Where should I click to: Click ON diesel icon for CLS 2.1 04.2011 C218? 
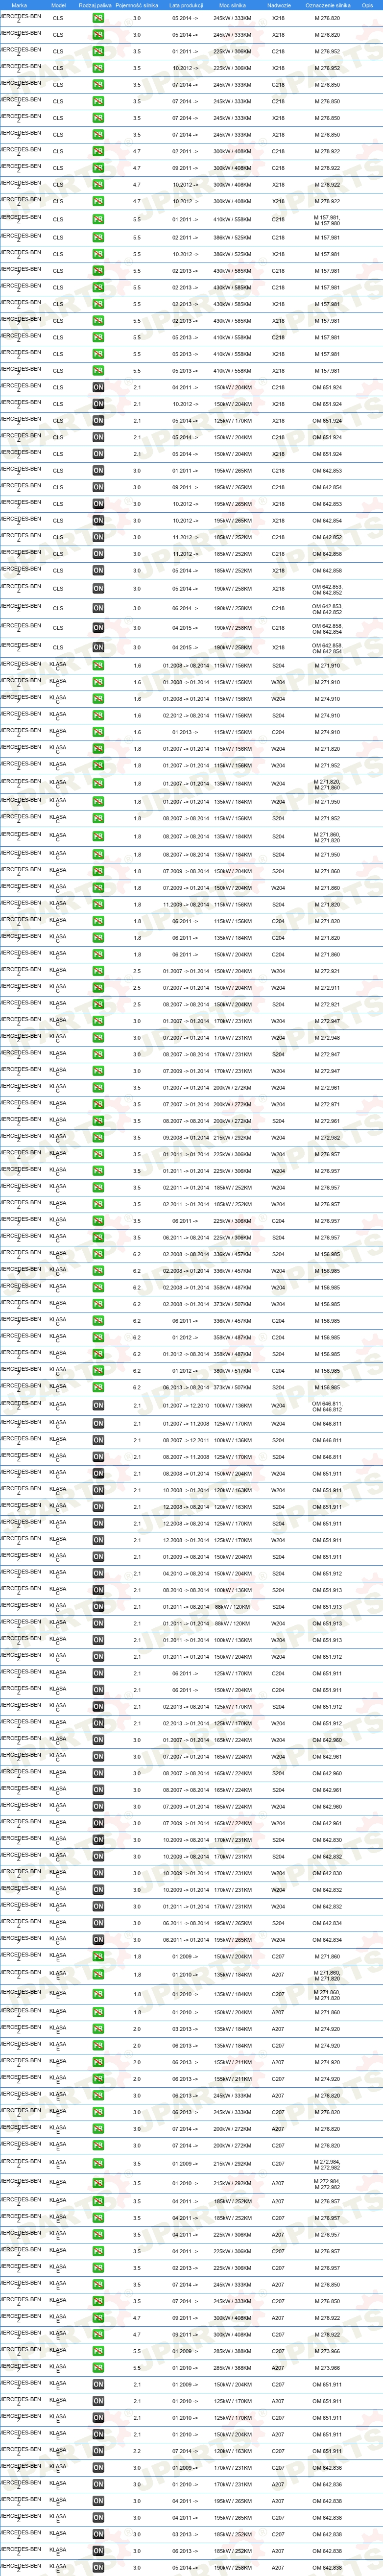(98, 387)
